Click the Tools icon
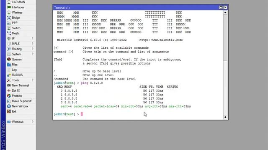268x150 pixels. (x=9, y=80)
